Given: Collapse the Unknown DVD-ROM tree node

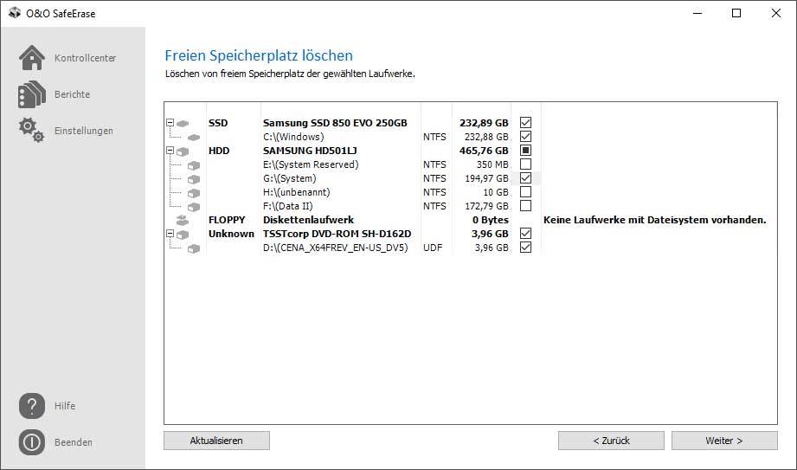Looking at the screenshot, I should tap(170, 234).
